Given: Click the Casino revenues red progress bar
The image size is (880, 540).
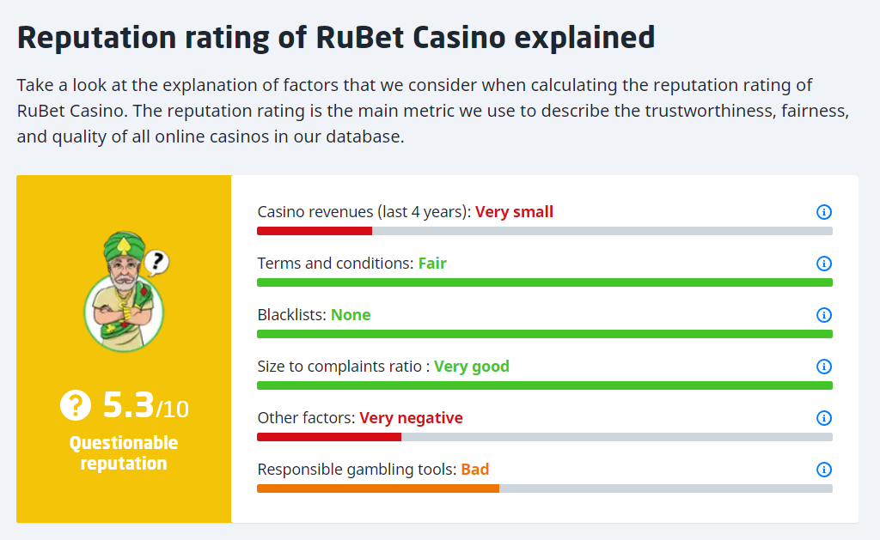Looking at the screenshot, I should (x=315, y=231).
